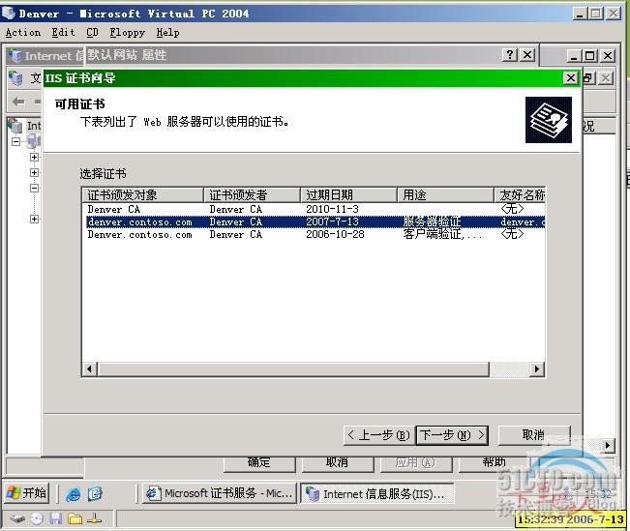Click the 下一步(N) button
The width and height of the screenshot is (630, 531).
pyautogui.click(x=452, y=435)
